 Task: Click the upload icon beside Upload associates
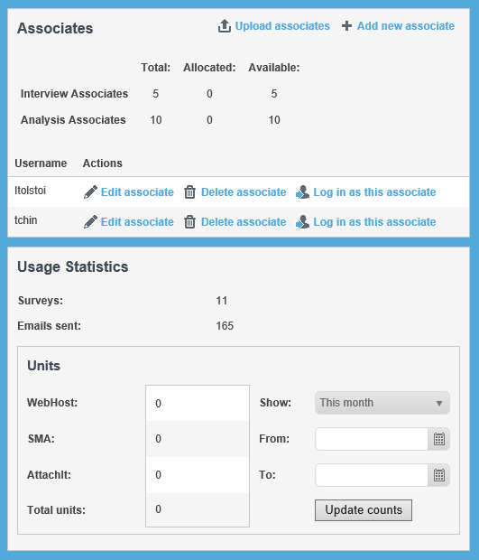tap(225, 26)
